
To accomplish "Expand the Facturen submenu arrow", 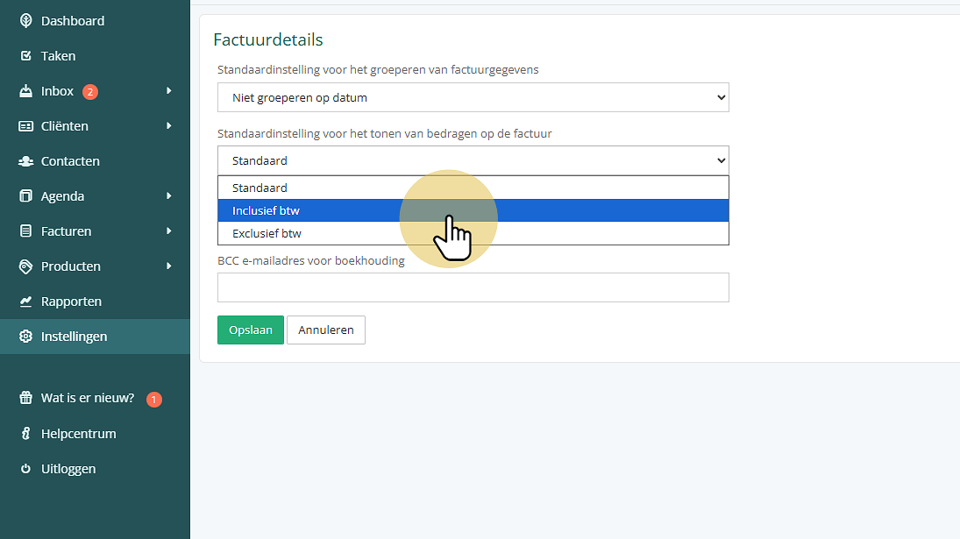I will click(169, 230).
